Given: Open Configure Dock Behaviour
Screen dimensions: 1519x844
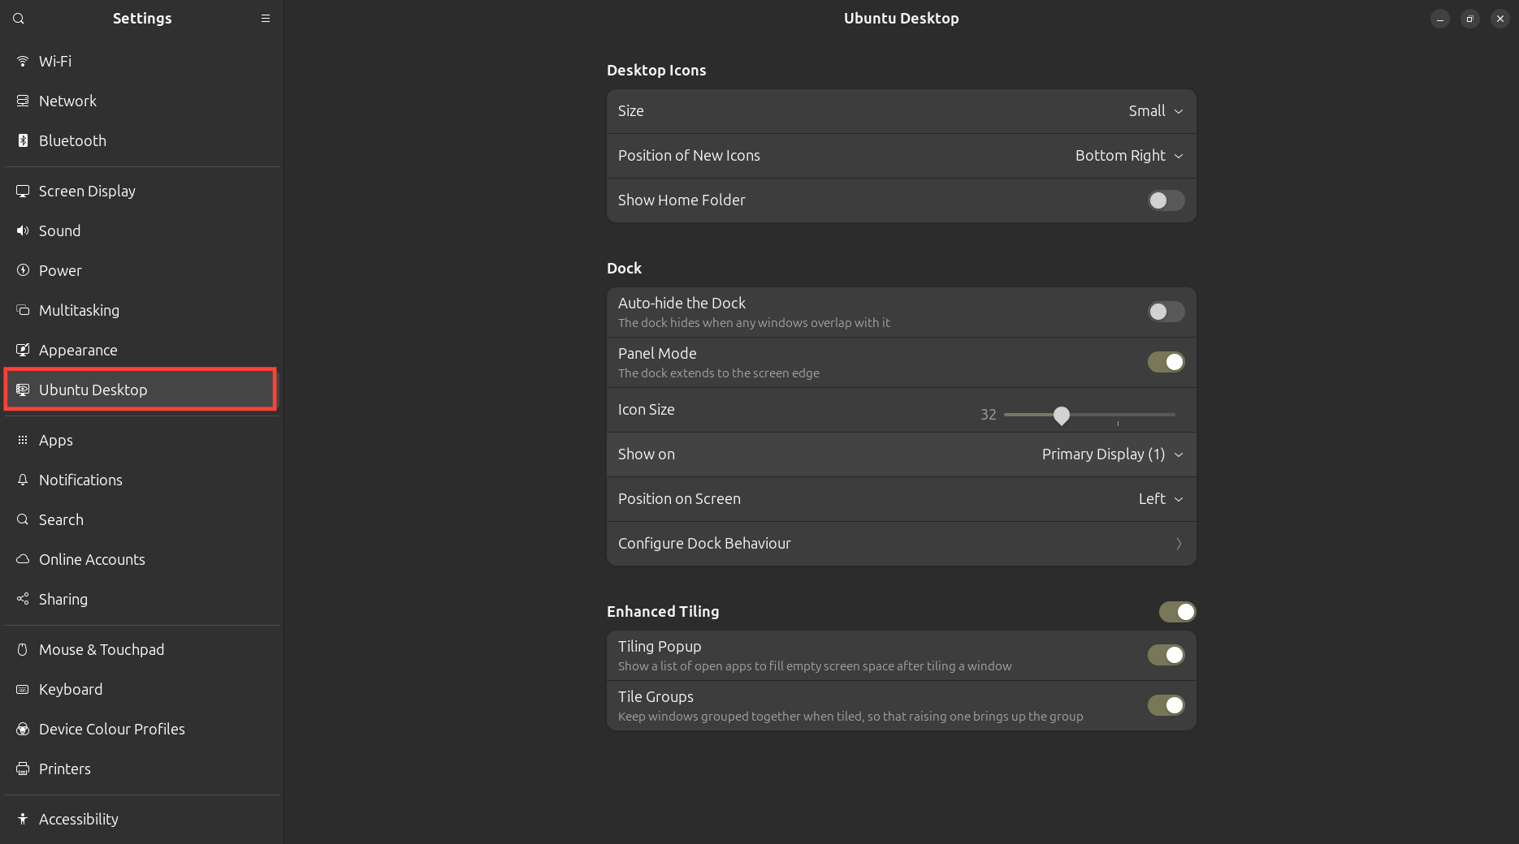Looking at the screenshot, I should pyautogui.click(x=901, y=544).
